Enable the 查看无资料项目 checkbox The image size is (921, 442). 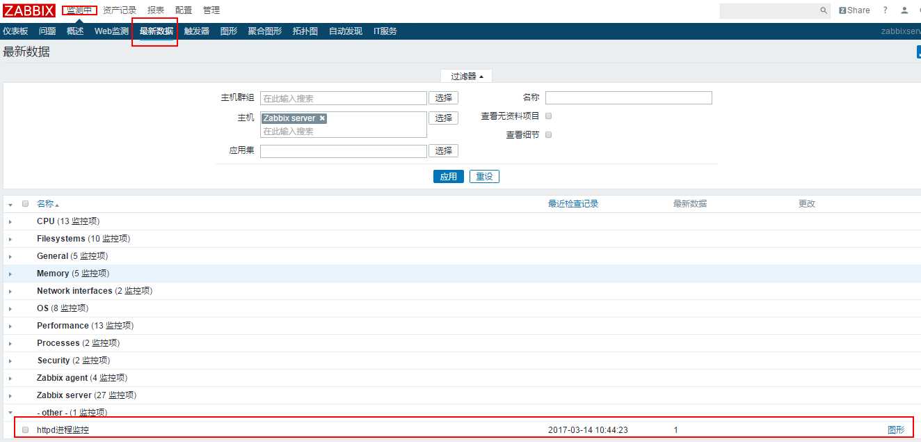pos(548,116)
